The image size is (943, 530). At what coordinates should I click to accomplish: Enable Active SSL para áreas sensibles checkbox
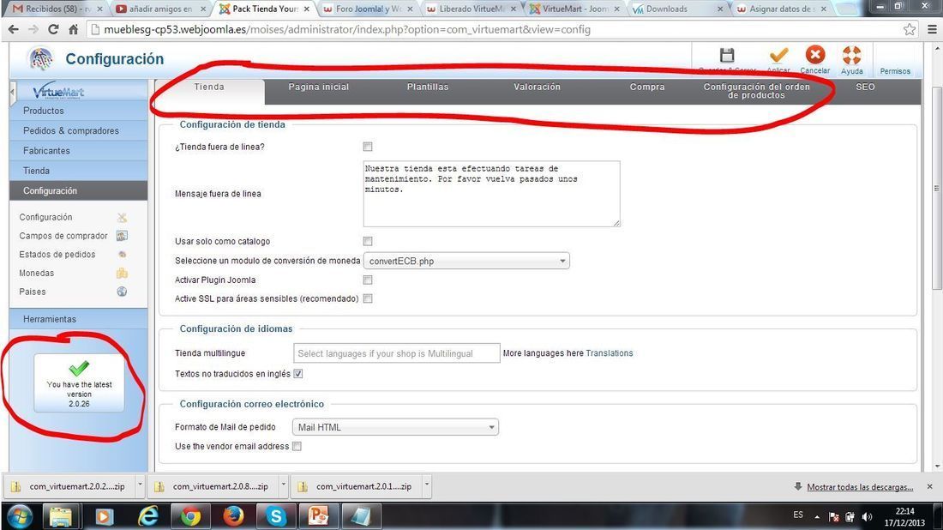pos(368,298)
